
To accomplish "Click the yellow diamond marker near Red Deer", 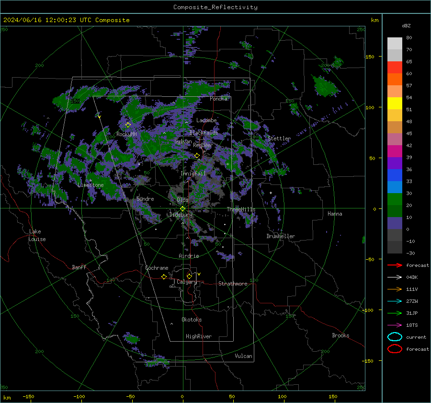I will point(197,156).
